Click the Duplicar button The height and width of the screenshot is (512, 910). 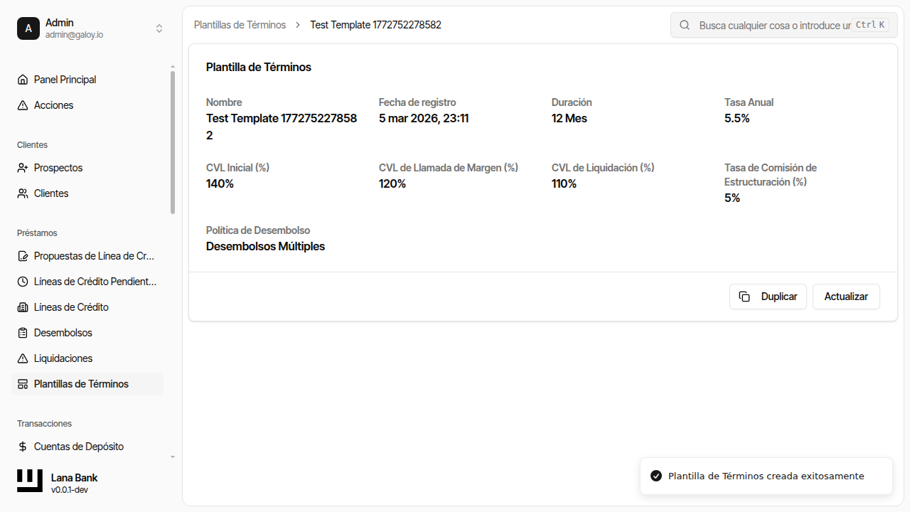click(768, 297)
